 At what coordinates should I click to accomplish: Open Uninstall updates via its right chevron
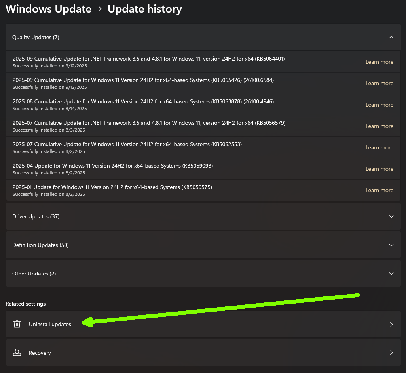pos(391,324)
